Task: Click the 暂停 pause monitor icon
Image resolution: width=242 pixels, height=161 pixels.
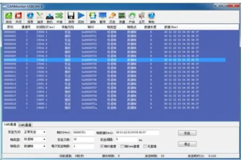Action: (103, 18)
